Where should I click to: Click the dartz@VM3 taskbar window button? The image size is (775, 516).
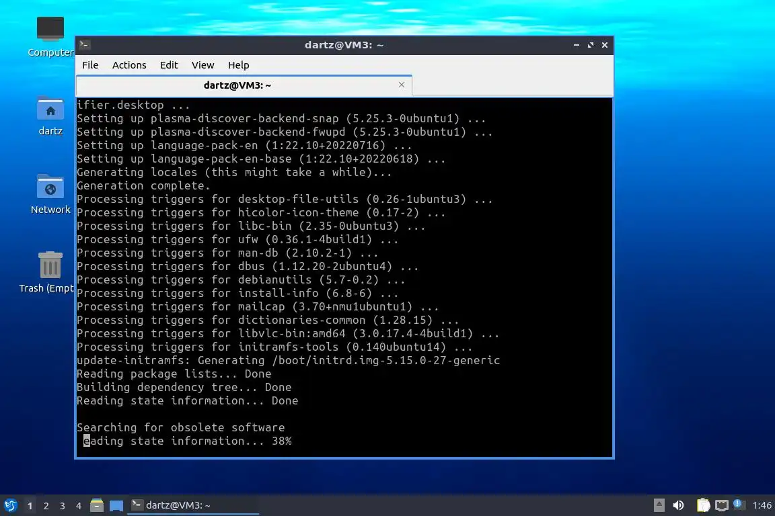(x=193, y=505)
